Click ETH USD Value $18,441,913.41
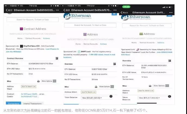This screenshot has height=114, width=187. pos(148,72)
